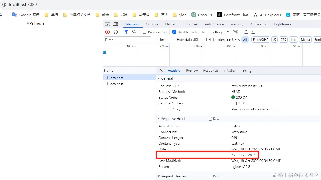Viewport: 321px width, 180px height.
Task: Open the Application tab
Action: pyautogui.click(x=259, y=24)
